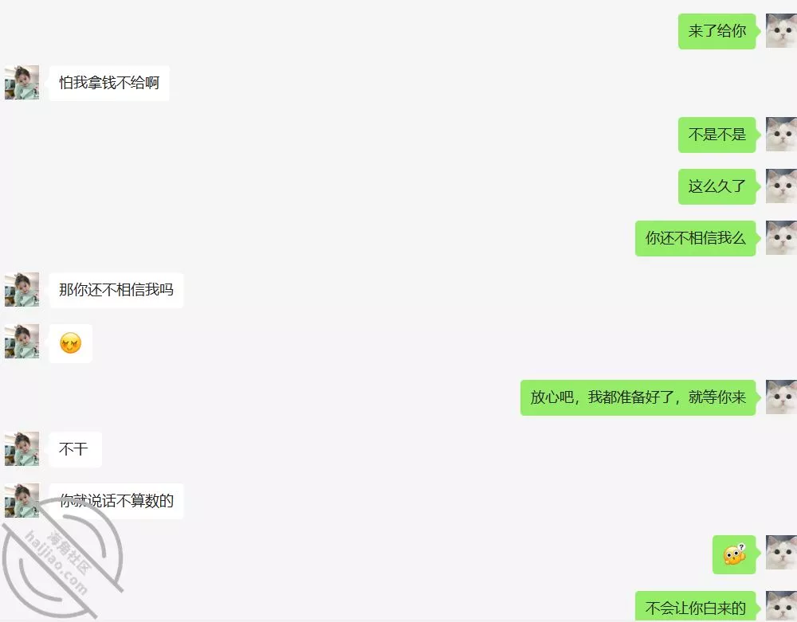
Task: Select the '不是不是' green message bubble
Action: pyautogui.click(x=717, y=135)
